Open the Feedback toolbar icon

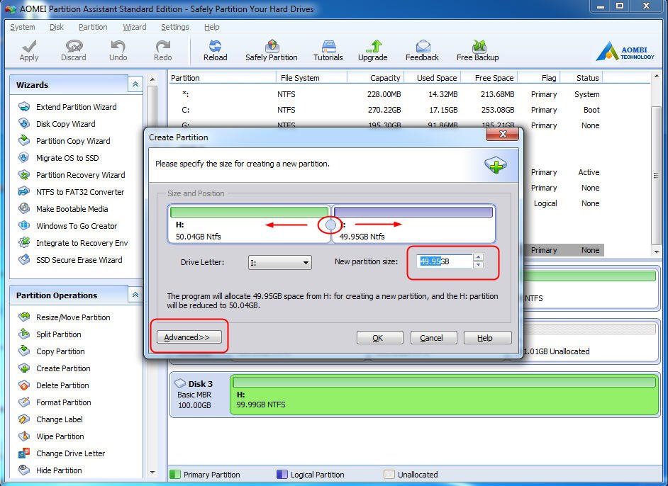422,50
